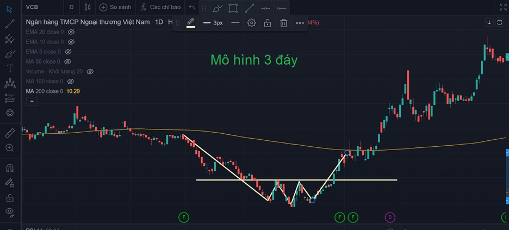Open drawing settings gear
Viewport: 509px width, 230px height.
point(252,23)
